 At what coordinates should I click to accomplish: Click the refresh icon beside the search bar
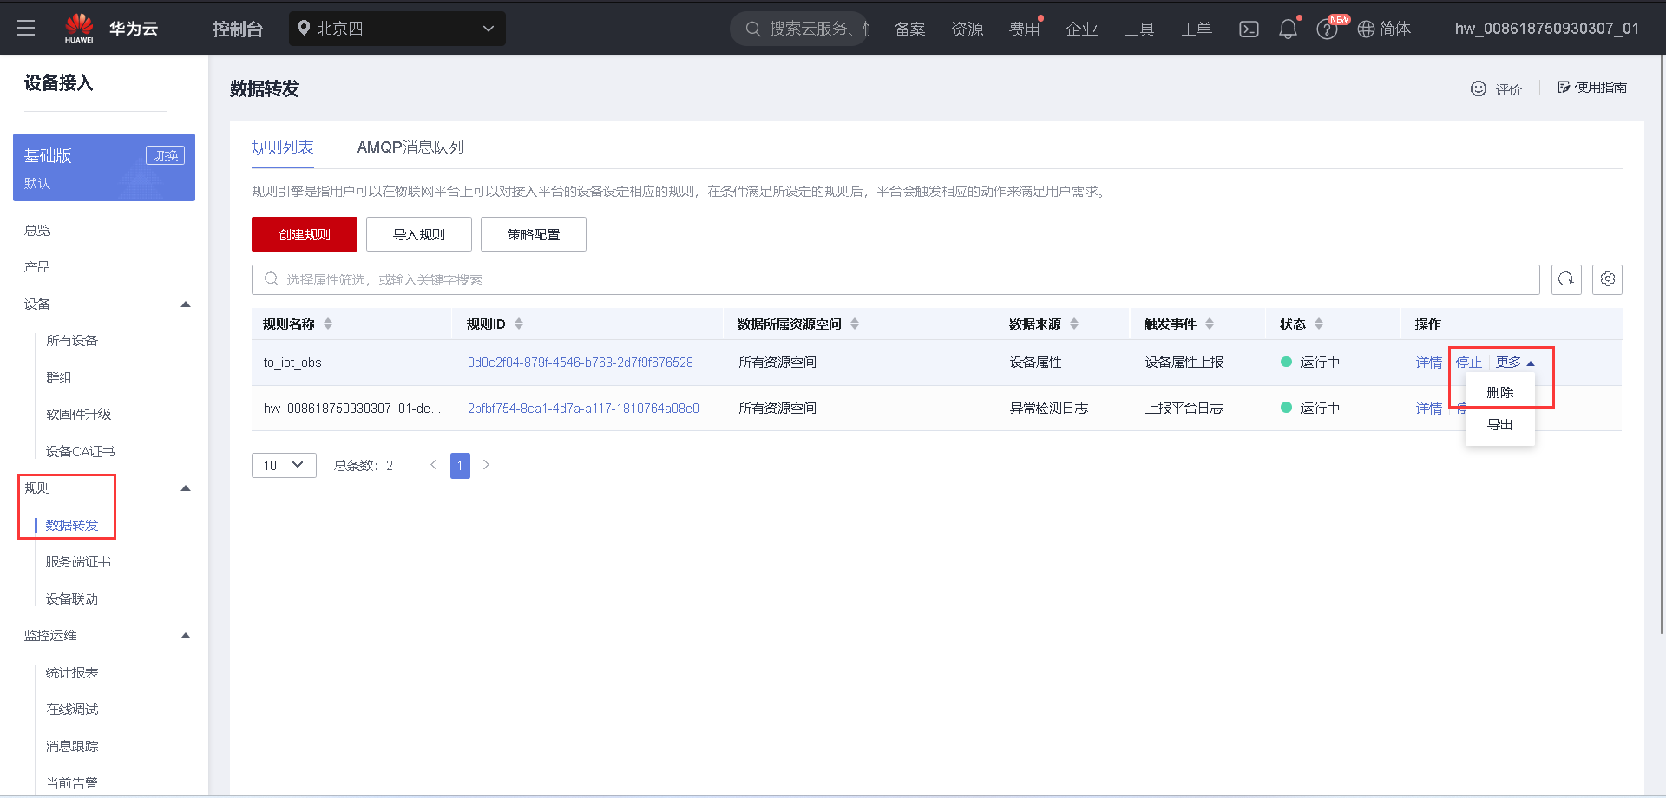1566,279
